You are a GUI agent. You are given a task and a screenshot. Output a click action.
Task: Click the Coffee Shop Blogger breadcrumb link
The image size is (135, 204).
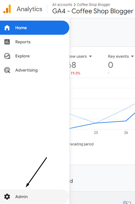tap(94, 5)
